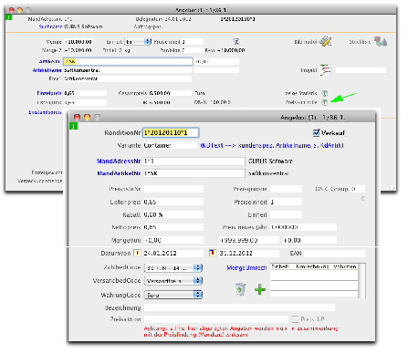Click the MandAdressNr blue label link
This screenshot has width=408, height=354.
click(119, 161)
